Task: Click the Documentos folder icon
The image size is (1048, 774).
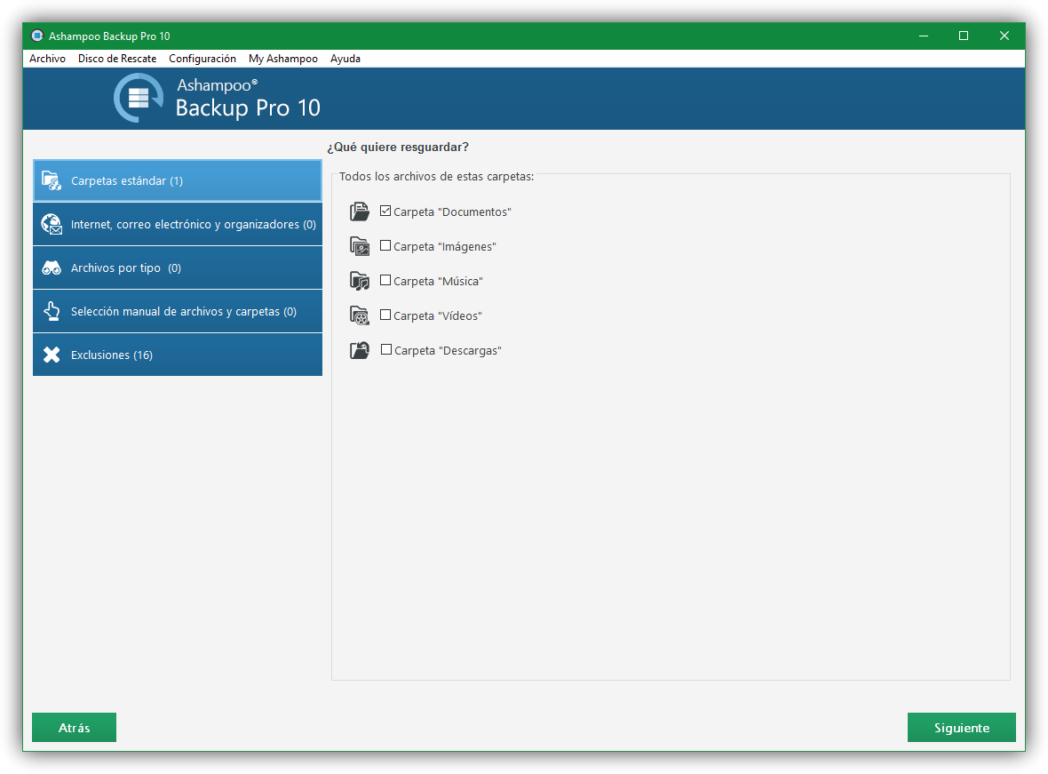Action: pos(360,212)
